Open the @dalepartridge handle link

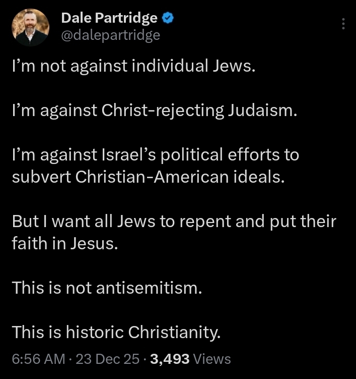point(110,35)
